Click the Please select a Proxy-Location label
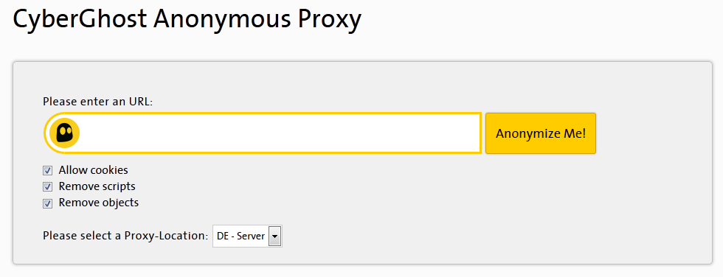 tap(125, 236)
